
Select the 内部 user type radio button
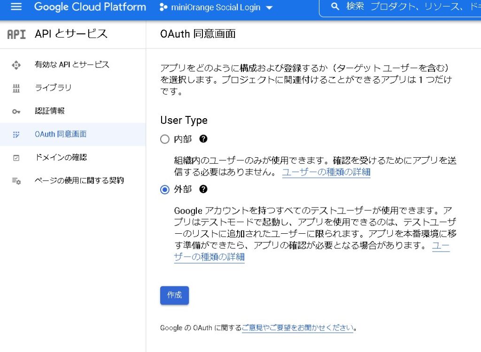coord(165,139)
